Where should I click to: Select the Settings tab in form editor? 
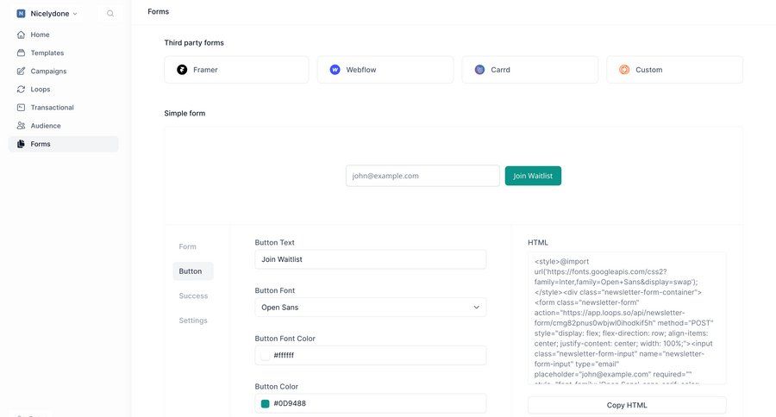tap(193, 321)
